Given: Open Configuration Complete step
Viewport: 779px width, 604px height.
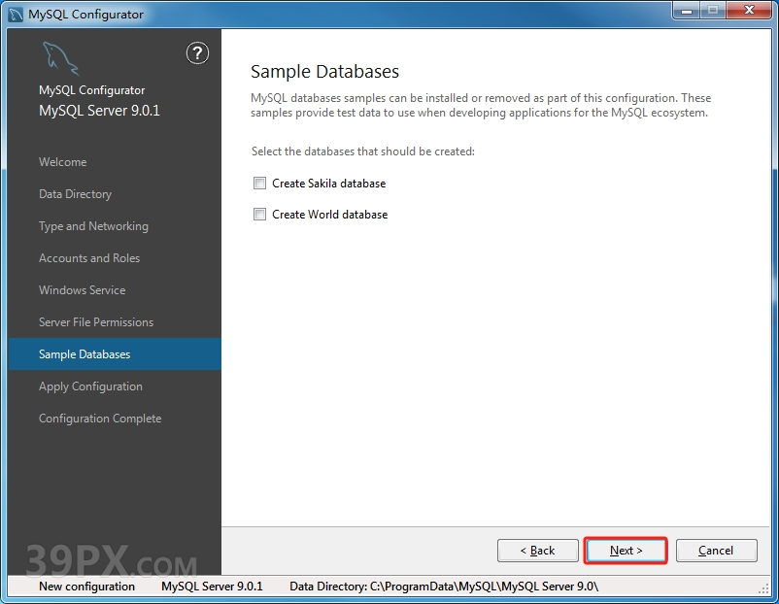Looking at the screenshot, I should click(100, 419).
